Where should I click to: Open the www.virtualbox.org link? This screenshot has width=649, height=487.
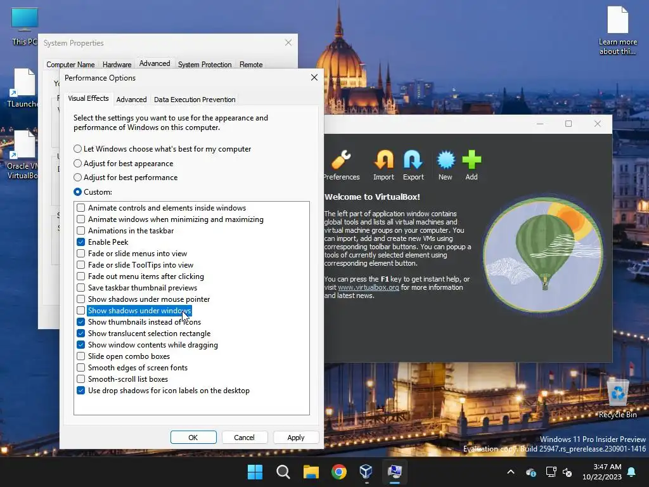368,287
